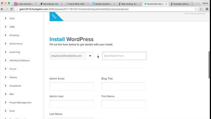
Task: Expand the Gallery category chevron
Action: [x=6, y=77]
